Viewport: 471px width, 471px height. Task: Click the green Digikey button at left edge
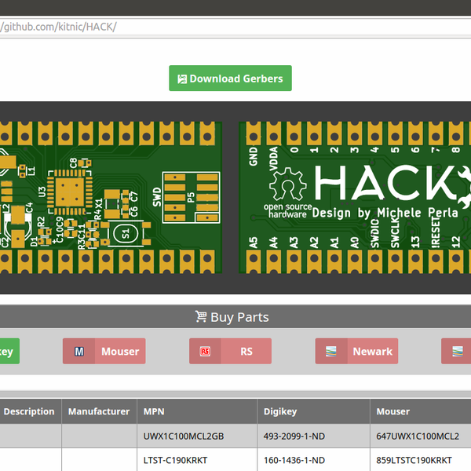(9, 351)
